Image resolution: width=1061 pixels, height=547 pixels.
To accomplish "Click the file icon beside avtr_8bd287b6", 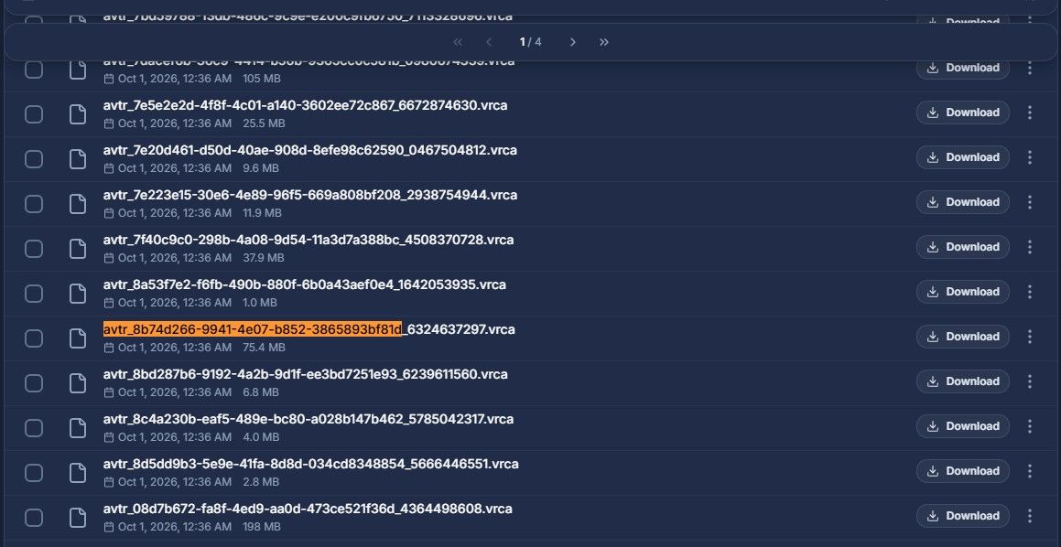I will [78, 382].
